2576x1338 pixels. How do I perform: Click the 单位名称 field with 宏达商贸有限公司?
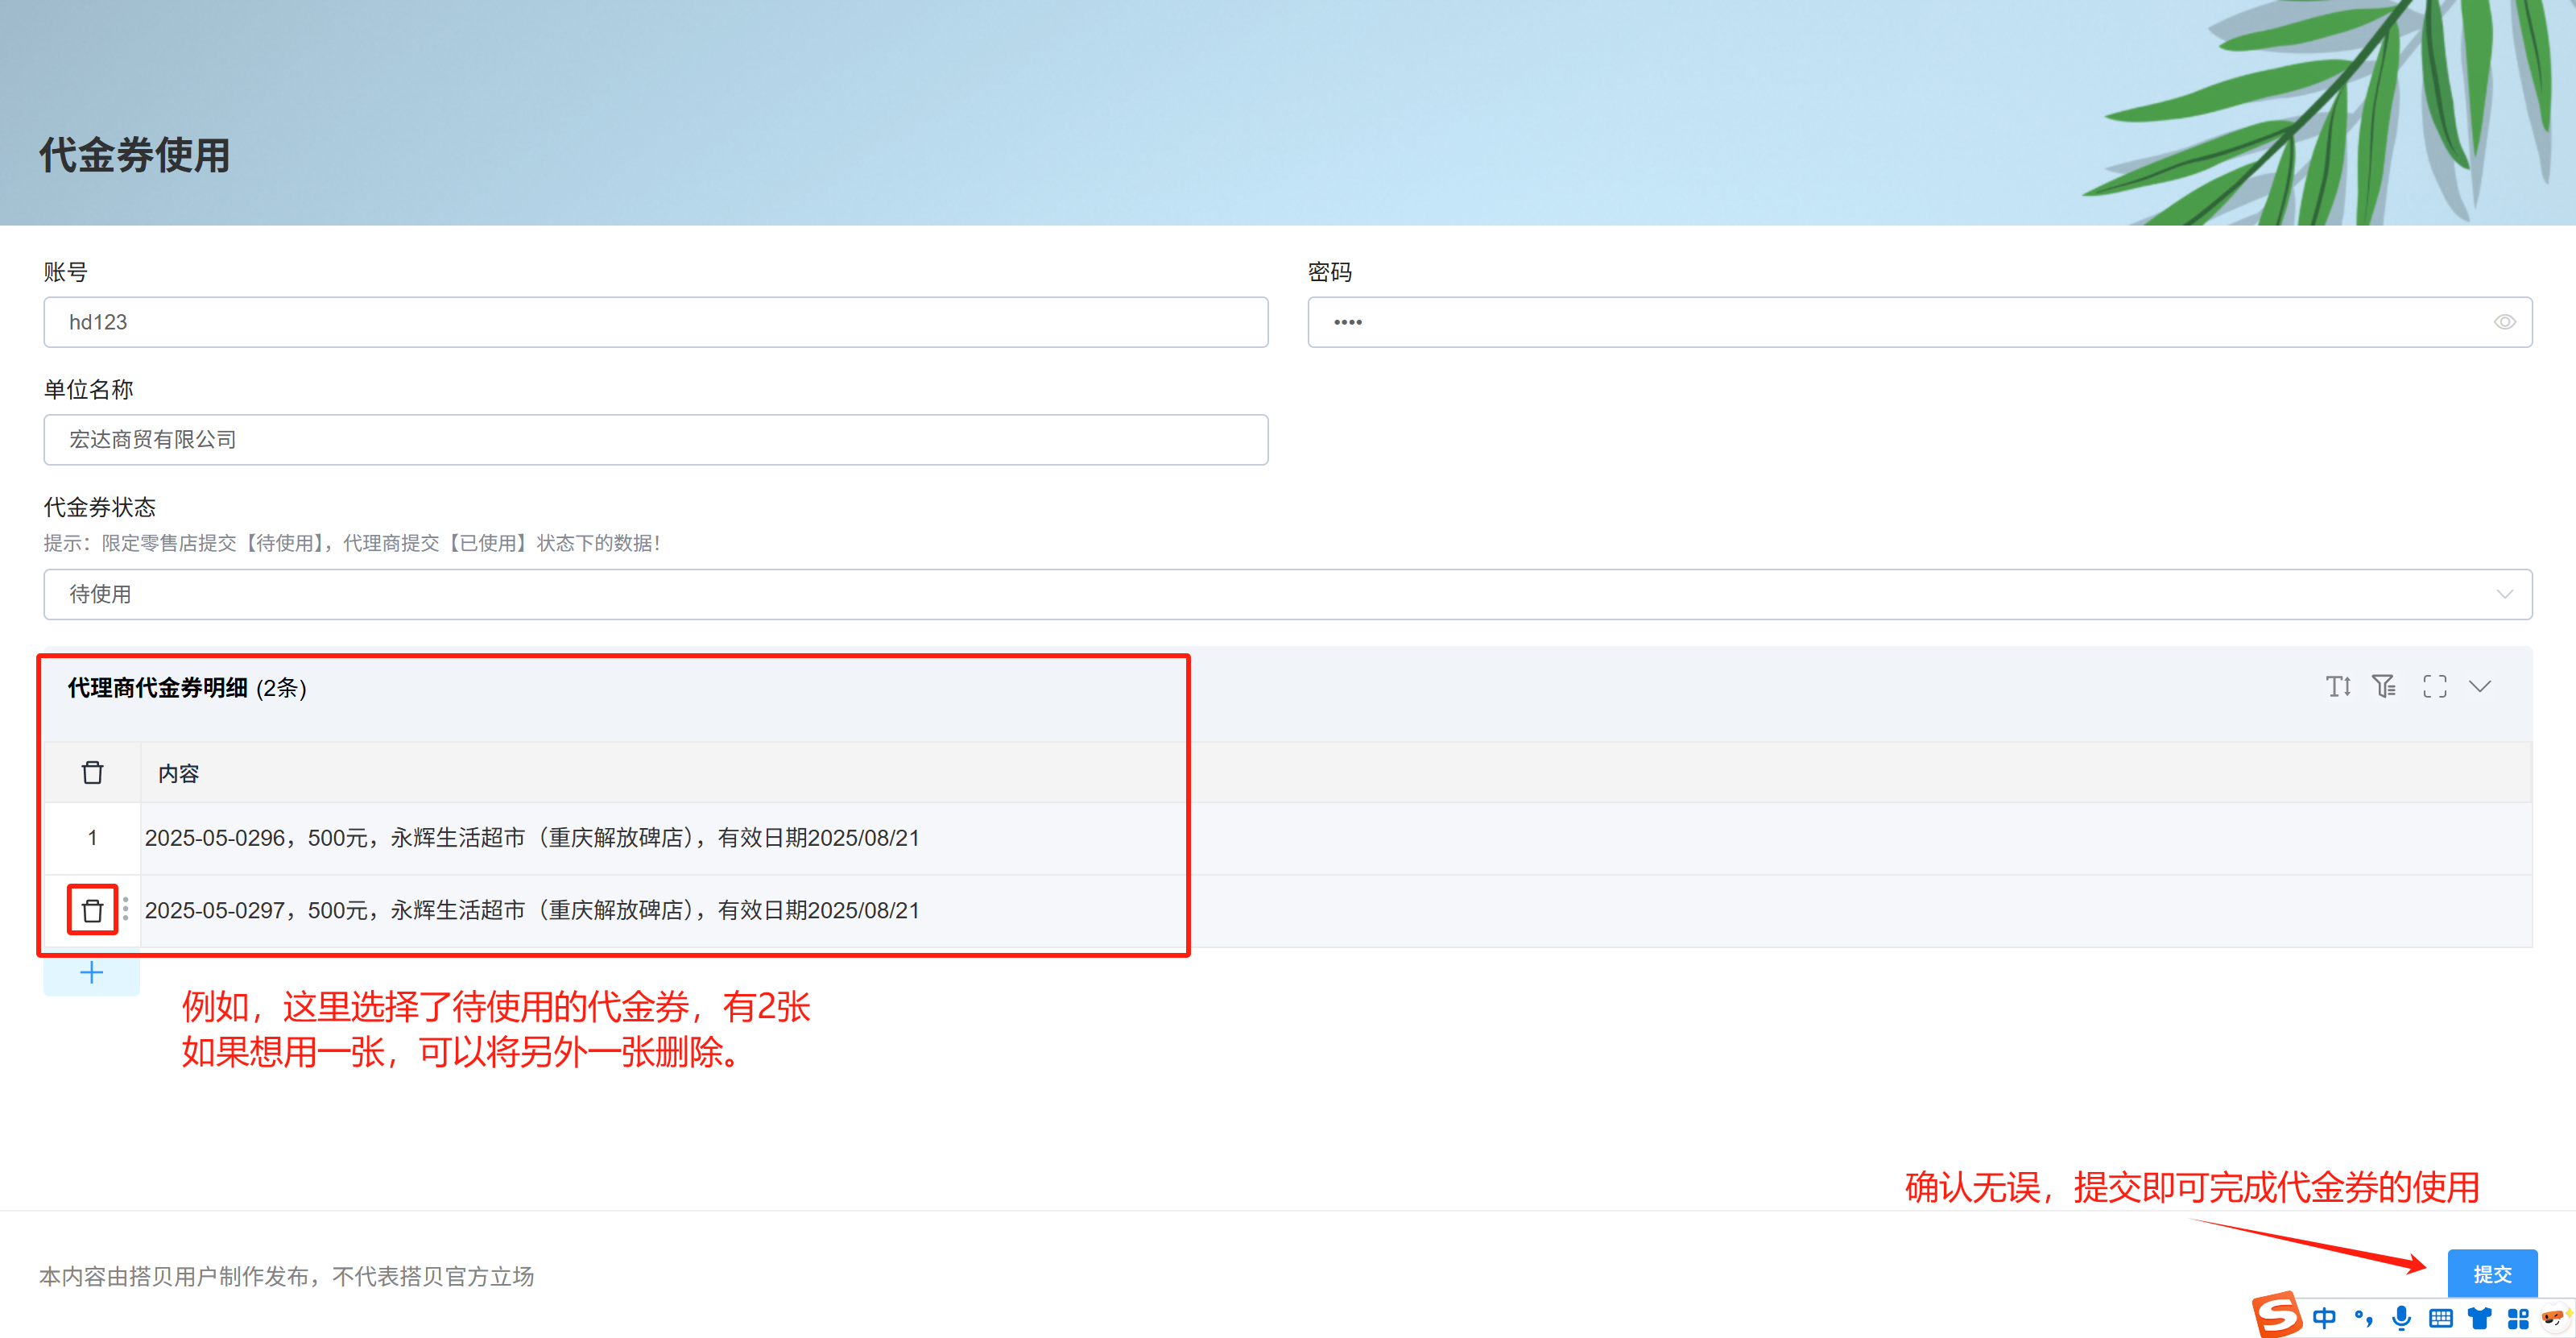[655, 440]
